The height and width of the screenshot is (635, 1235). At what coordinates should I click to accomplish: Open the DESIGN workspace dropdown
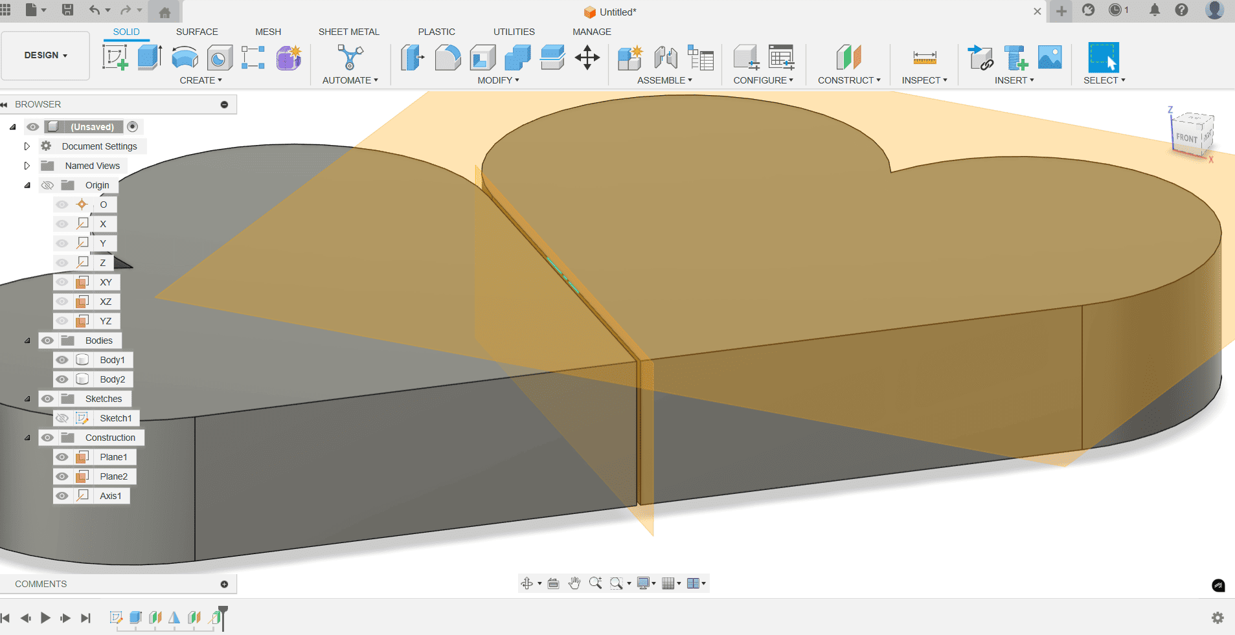point(45,56)
